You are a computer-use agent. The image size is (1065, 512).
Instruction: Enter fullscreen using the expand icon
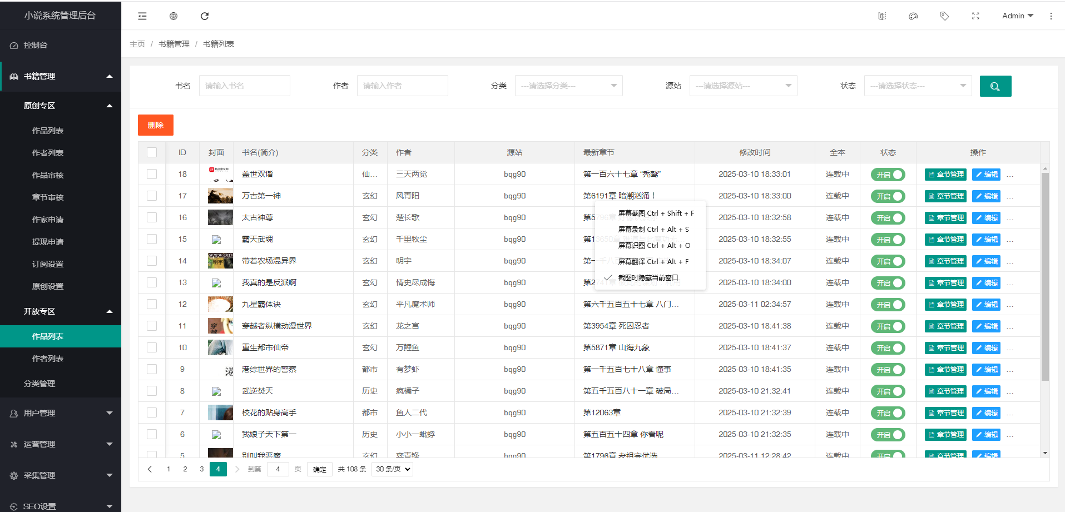coord(975,16)
